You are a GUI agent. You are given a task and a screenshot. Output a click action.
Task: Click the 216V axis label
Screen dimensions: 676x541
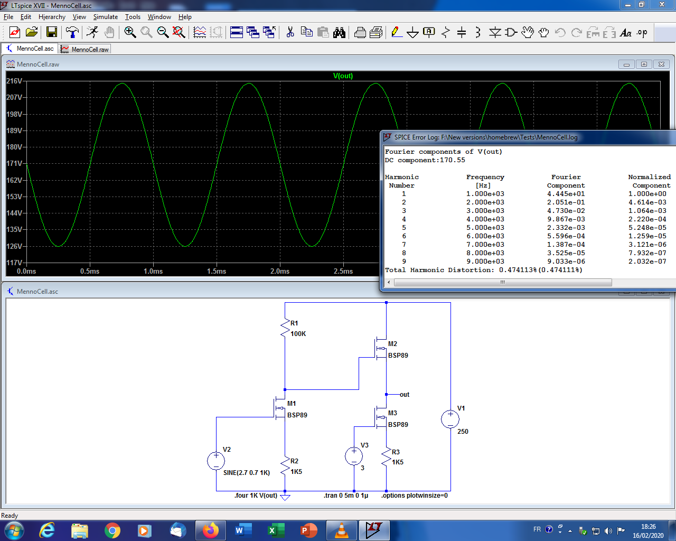click(x=14, y=81)
